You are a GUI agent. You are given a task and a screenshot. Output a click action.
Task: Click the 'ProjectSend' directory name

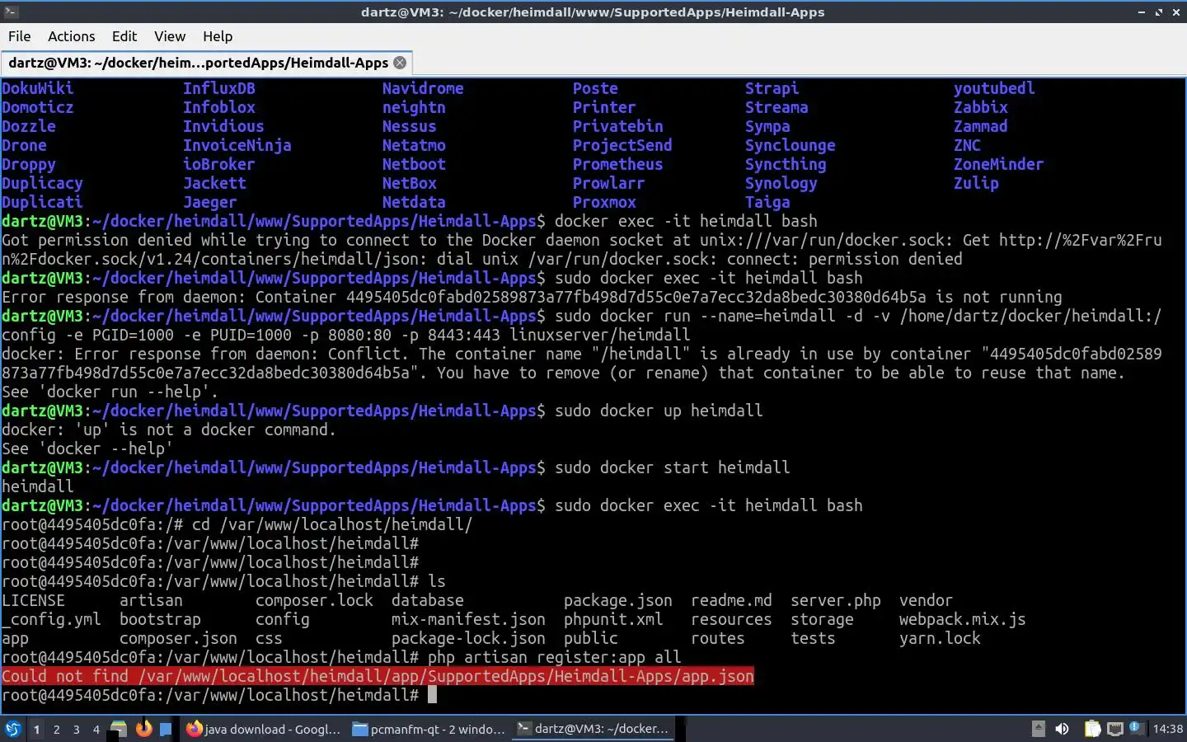tap(622, 145)
